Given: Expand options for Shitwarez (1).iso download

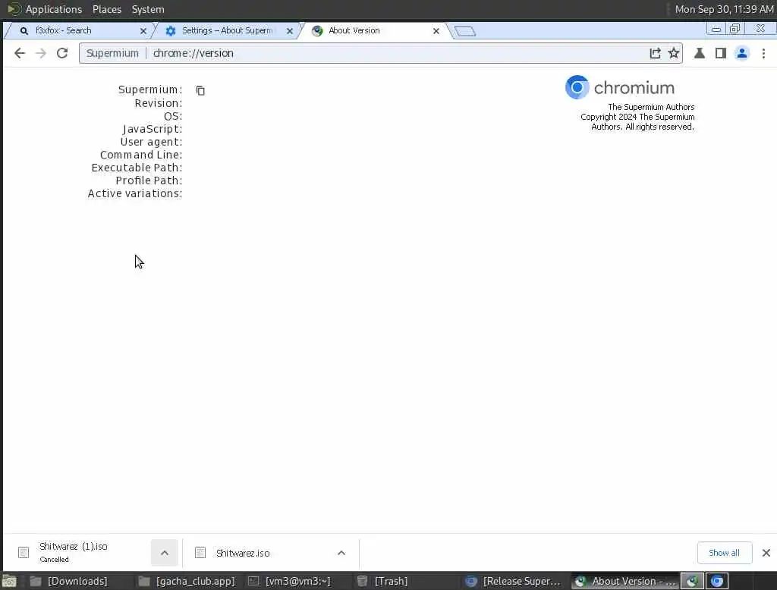Looking at the screenshot, I should point(165,553).
